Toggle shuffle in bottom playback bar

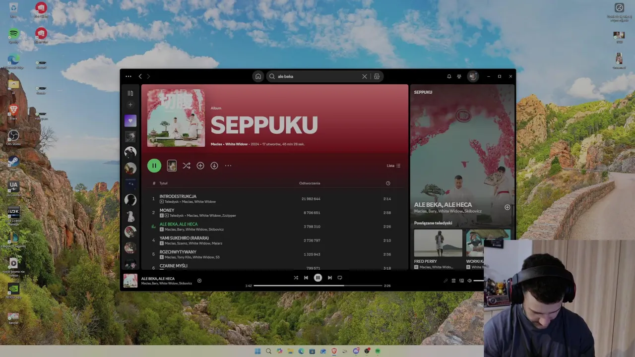[x=296, y=278]
